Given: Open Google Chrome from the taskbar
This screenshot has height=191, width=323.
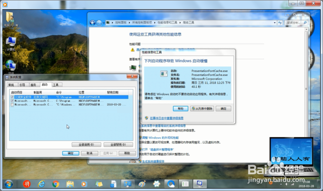Looking at the screenshot, I should 56,184.
